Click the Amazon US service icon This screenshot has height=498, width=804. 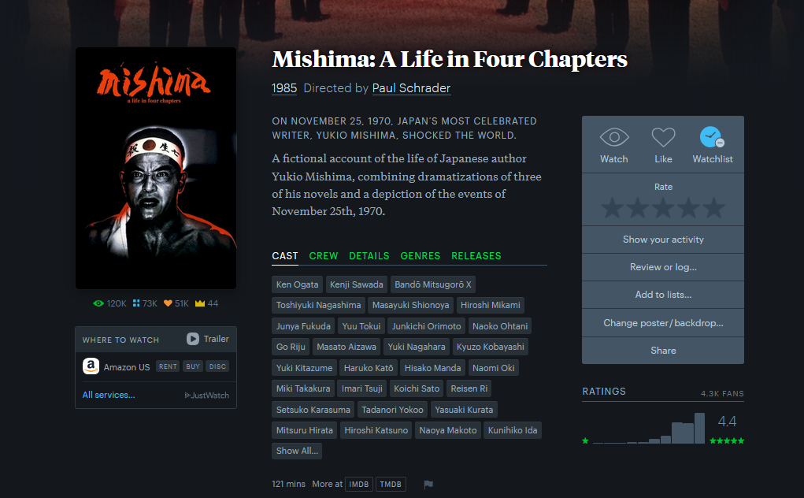91,366
